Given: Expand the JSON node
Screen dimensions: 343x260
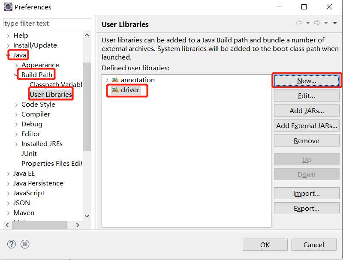Looking at the screenshot, I should (x=8, y=203).
